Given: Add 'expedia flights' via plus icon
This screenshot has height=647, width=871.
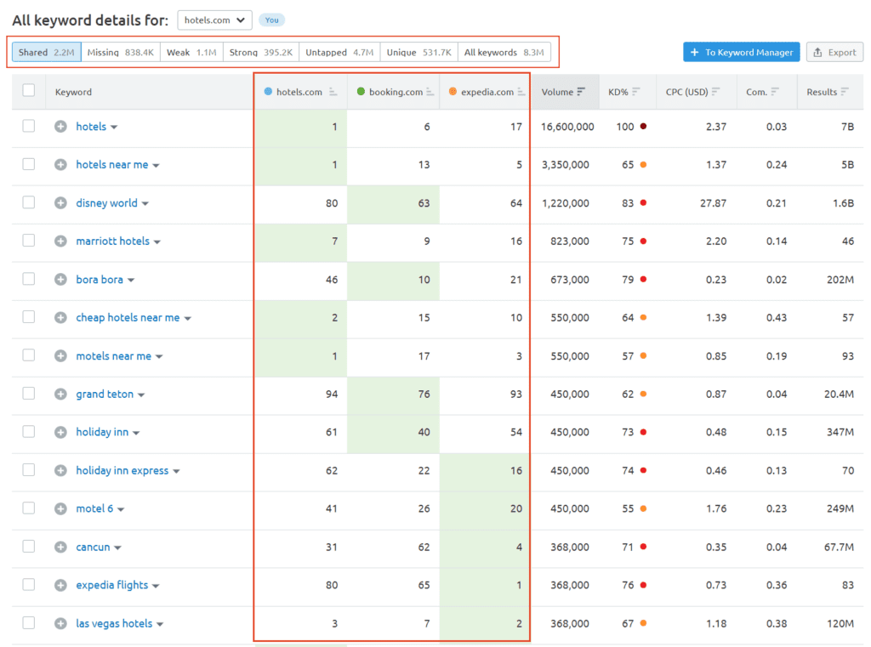Looking at the screenshot, I should click(60, 585).
